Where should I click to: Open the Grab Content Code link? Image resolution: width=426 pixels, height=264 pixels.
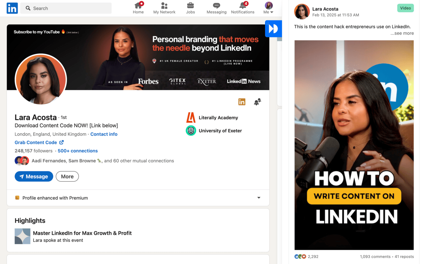tap(36, 142)
